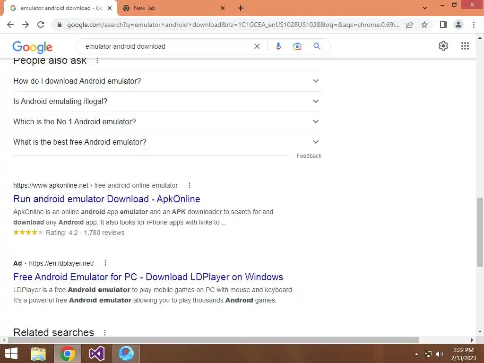
Task: Click the horizontal scrollbar thumb
Action: [213, 340]
